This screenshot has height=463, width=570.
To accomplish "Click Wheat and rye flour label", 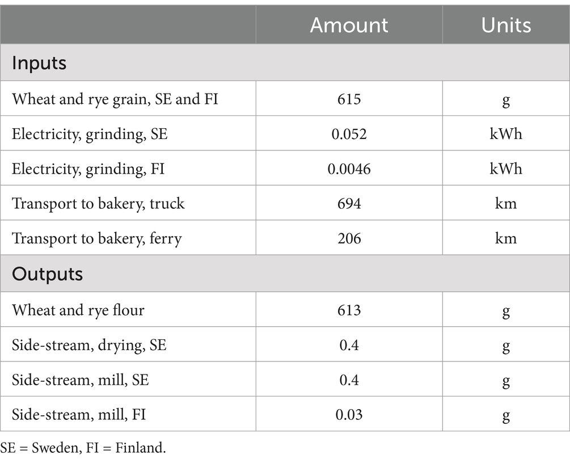I will pyautogui.click(x=78, y=310).
